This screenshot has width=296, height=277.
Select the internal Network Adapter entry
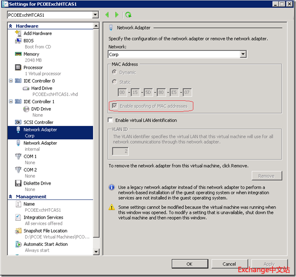(40, 143)
